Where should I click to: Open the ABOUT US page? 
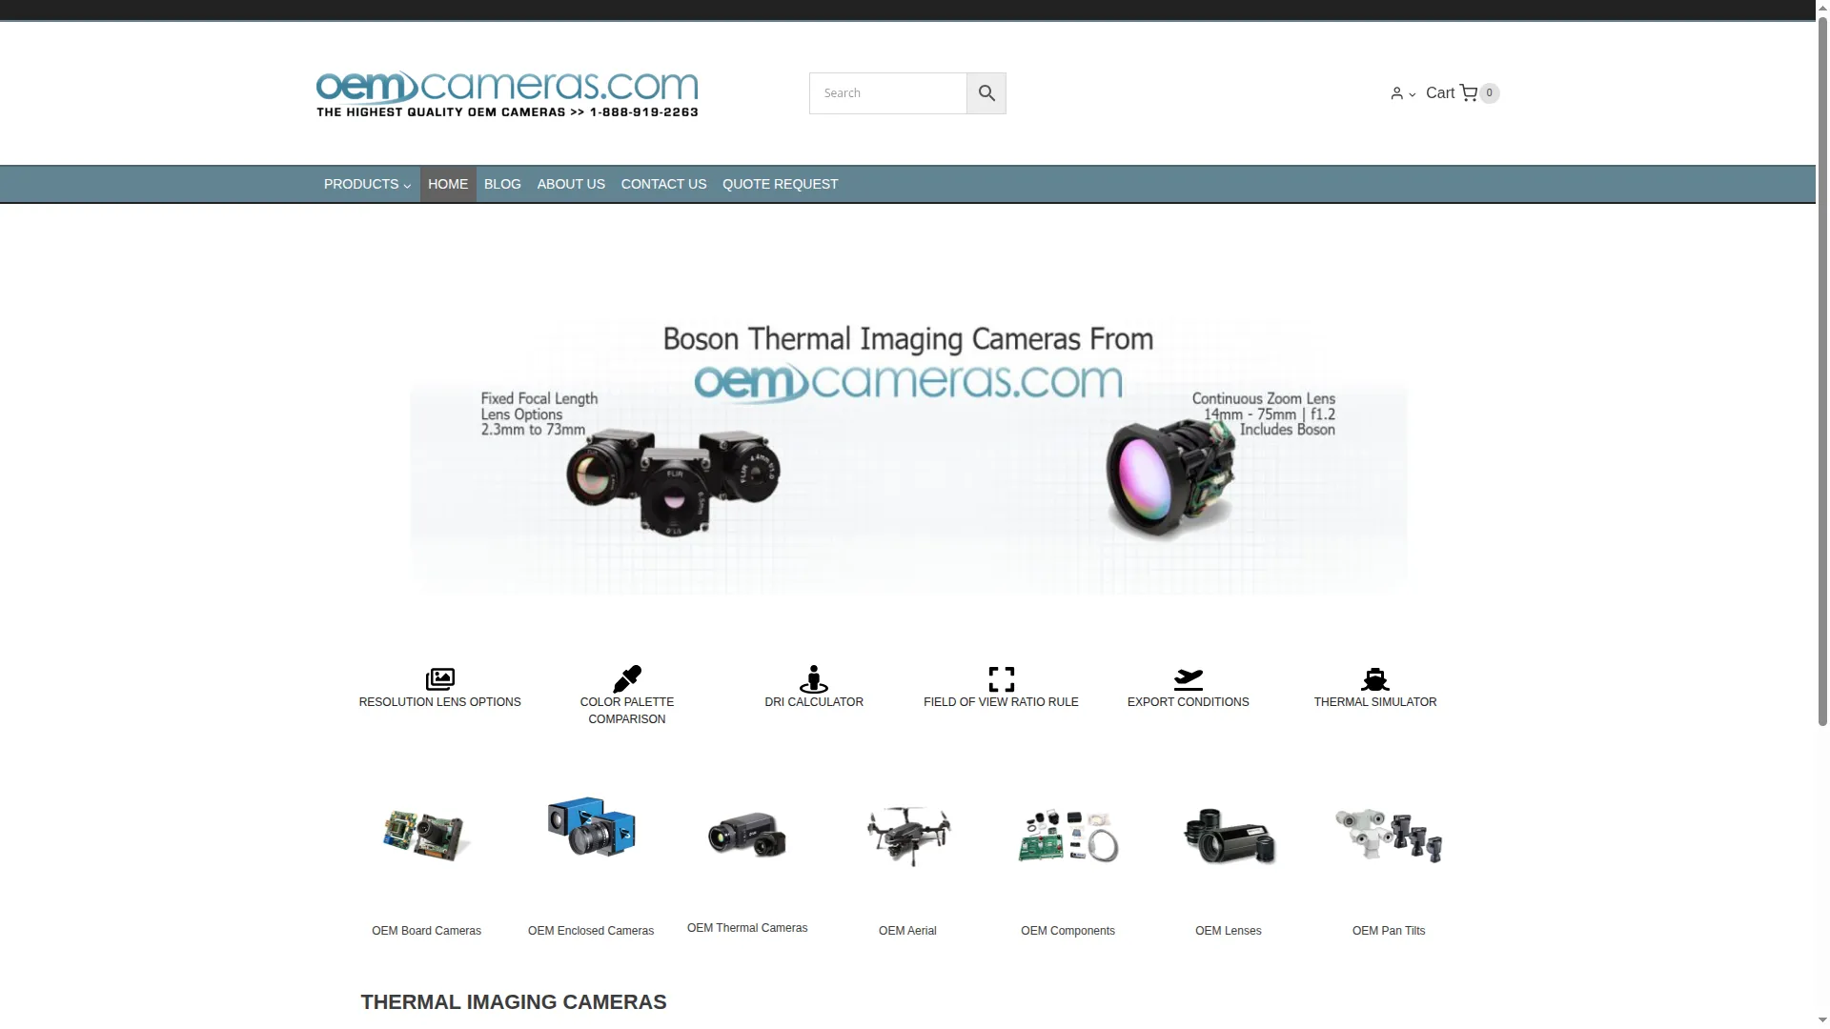[571, 184]
